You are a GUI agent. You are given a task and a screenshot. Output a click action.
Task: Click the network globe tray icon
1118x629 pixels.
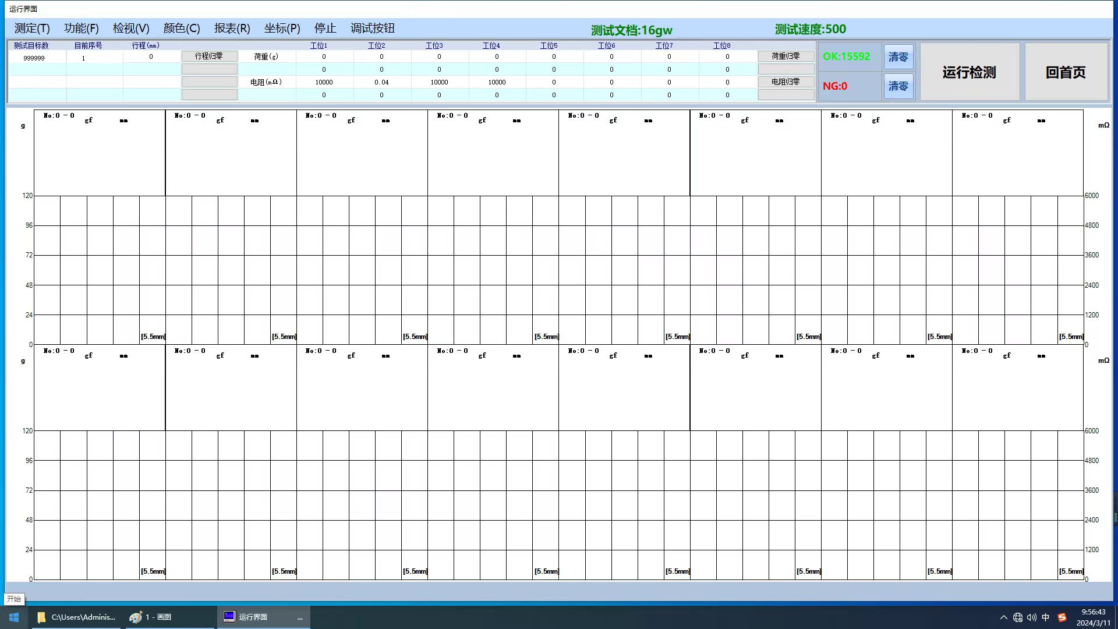pyautogui.click(x=1018, y=617)
